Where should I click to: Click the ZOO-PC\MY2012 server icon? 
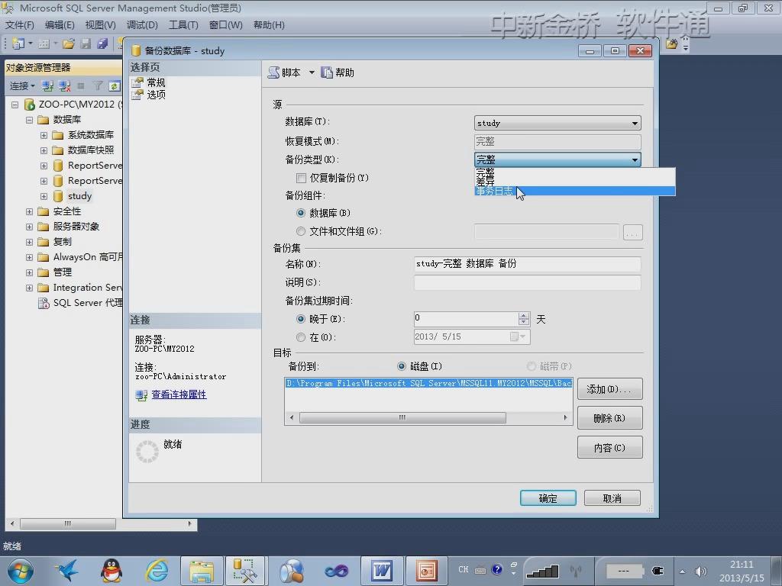[30, 104]
